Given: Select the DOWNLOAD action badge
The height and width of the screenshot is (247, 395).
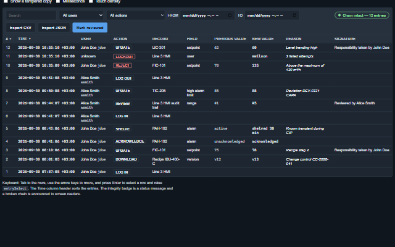Looking at the screenshot, I should (126, 159).
